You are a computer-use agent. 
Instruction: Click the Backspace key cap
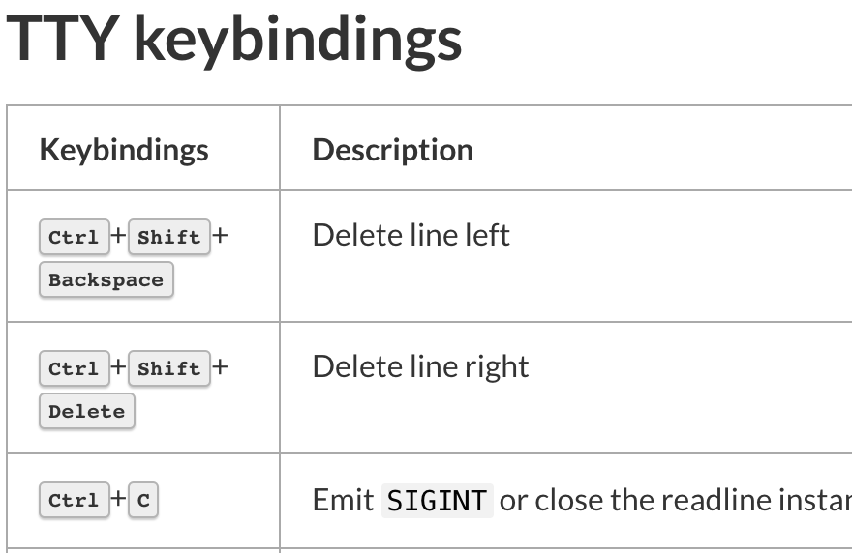pos(106,280)
